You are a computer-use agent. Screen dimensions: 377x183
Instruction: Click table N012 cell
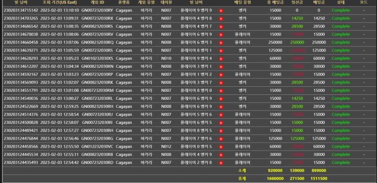[x=166, y=146]
